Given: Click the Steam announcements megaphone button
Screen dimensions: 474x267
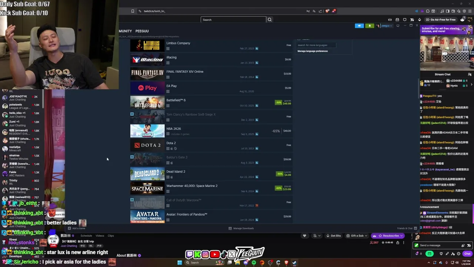Looking at the screenshot, I should [359, 26].
